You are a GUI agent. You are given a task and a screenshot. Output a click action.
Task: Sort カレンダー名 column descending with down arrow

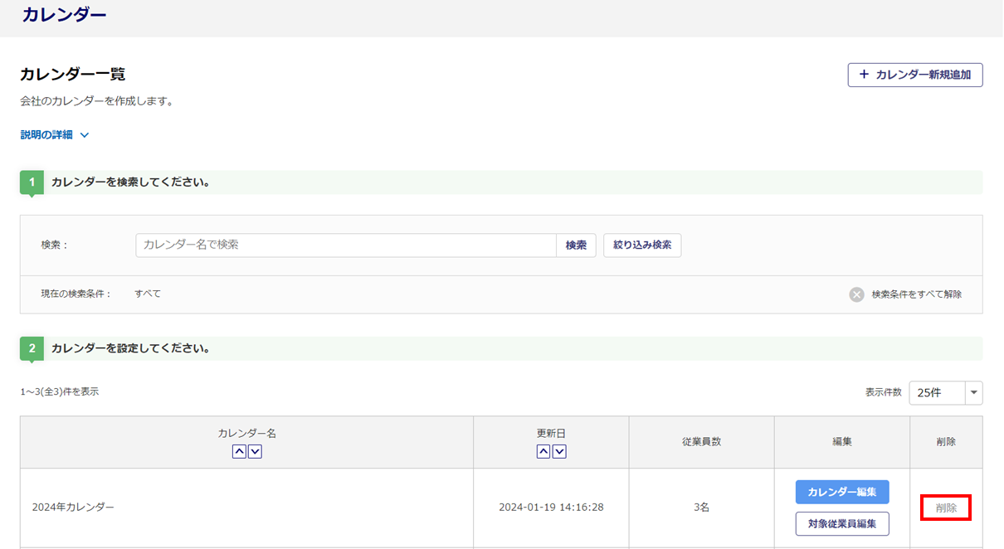(256, 451)
